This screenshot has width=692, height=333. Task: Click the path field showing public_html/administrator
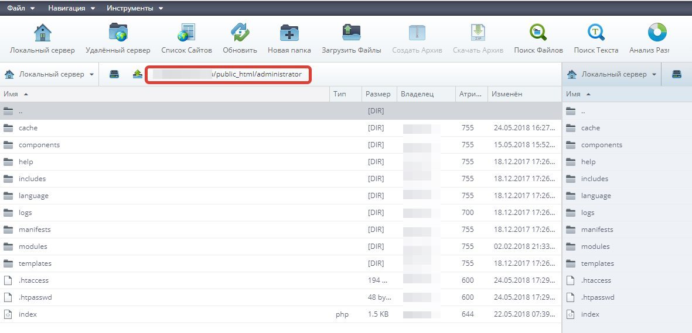[228, 74]
